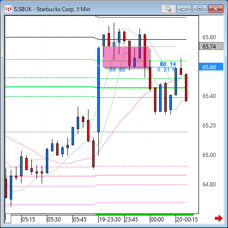Close the SBUX chart window
This screenshot has width=228, height=228.
click(x=216, y=9)
